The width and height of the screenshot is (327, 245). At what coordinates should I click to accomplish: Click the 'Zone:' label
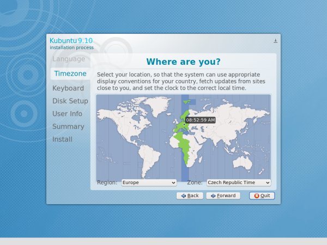click(x=195, y=182)
